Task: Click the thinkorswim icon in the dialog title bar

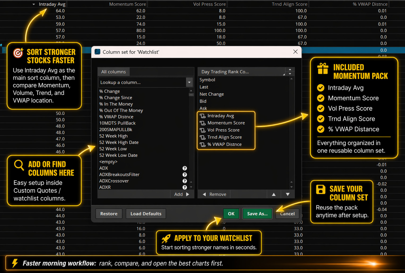Action: tap(97, 52)
